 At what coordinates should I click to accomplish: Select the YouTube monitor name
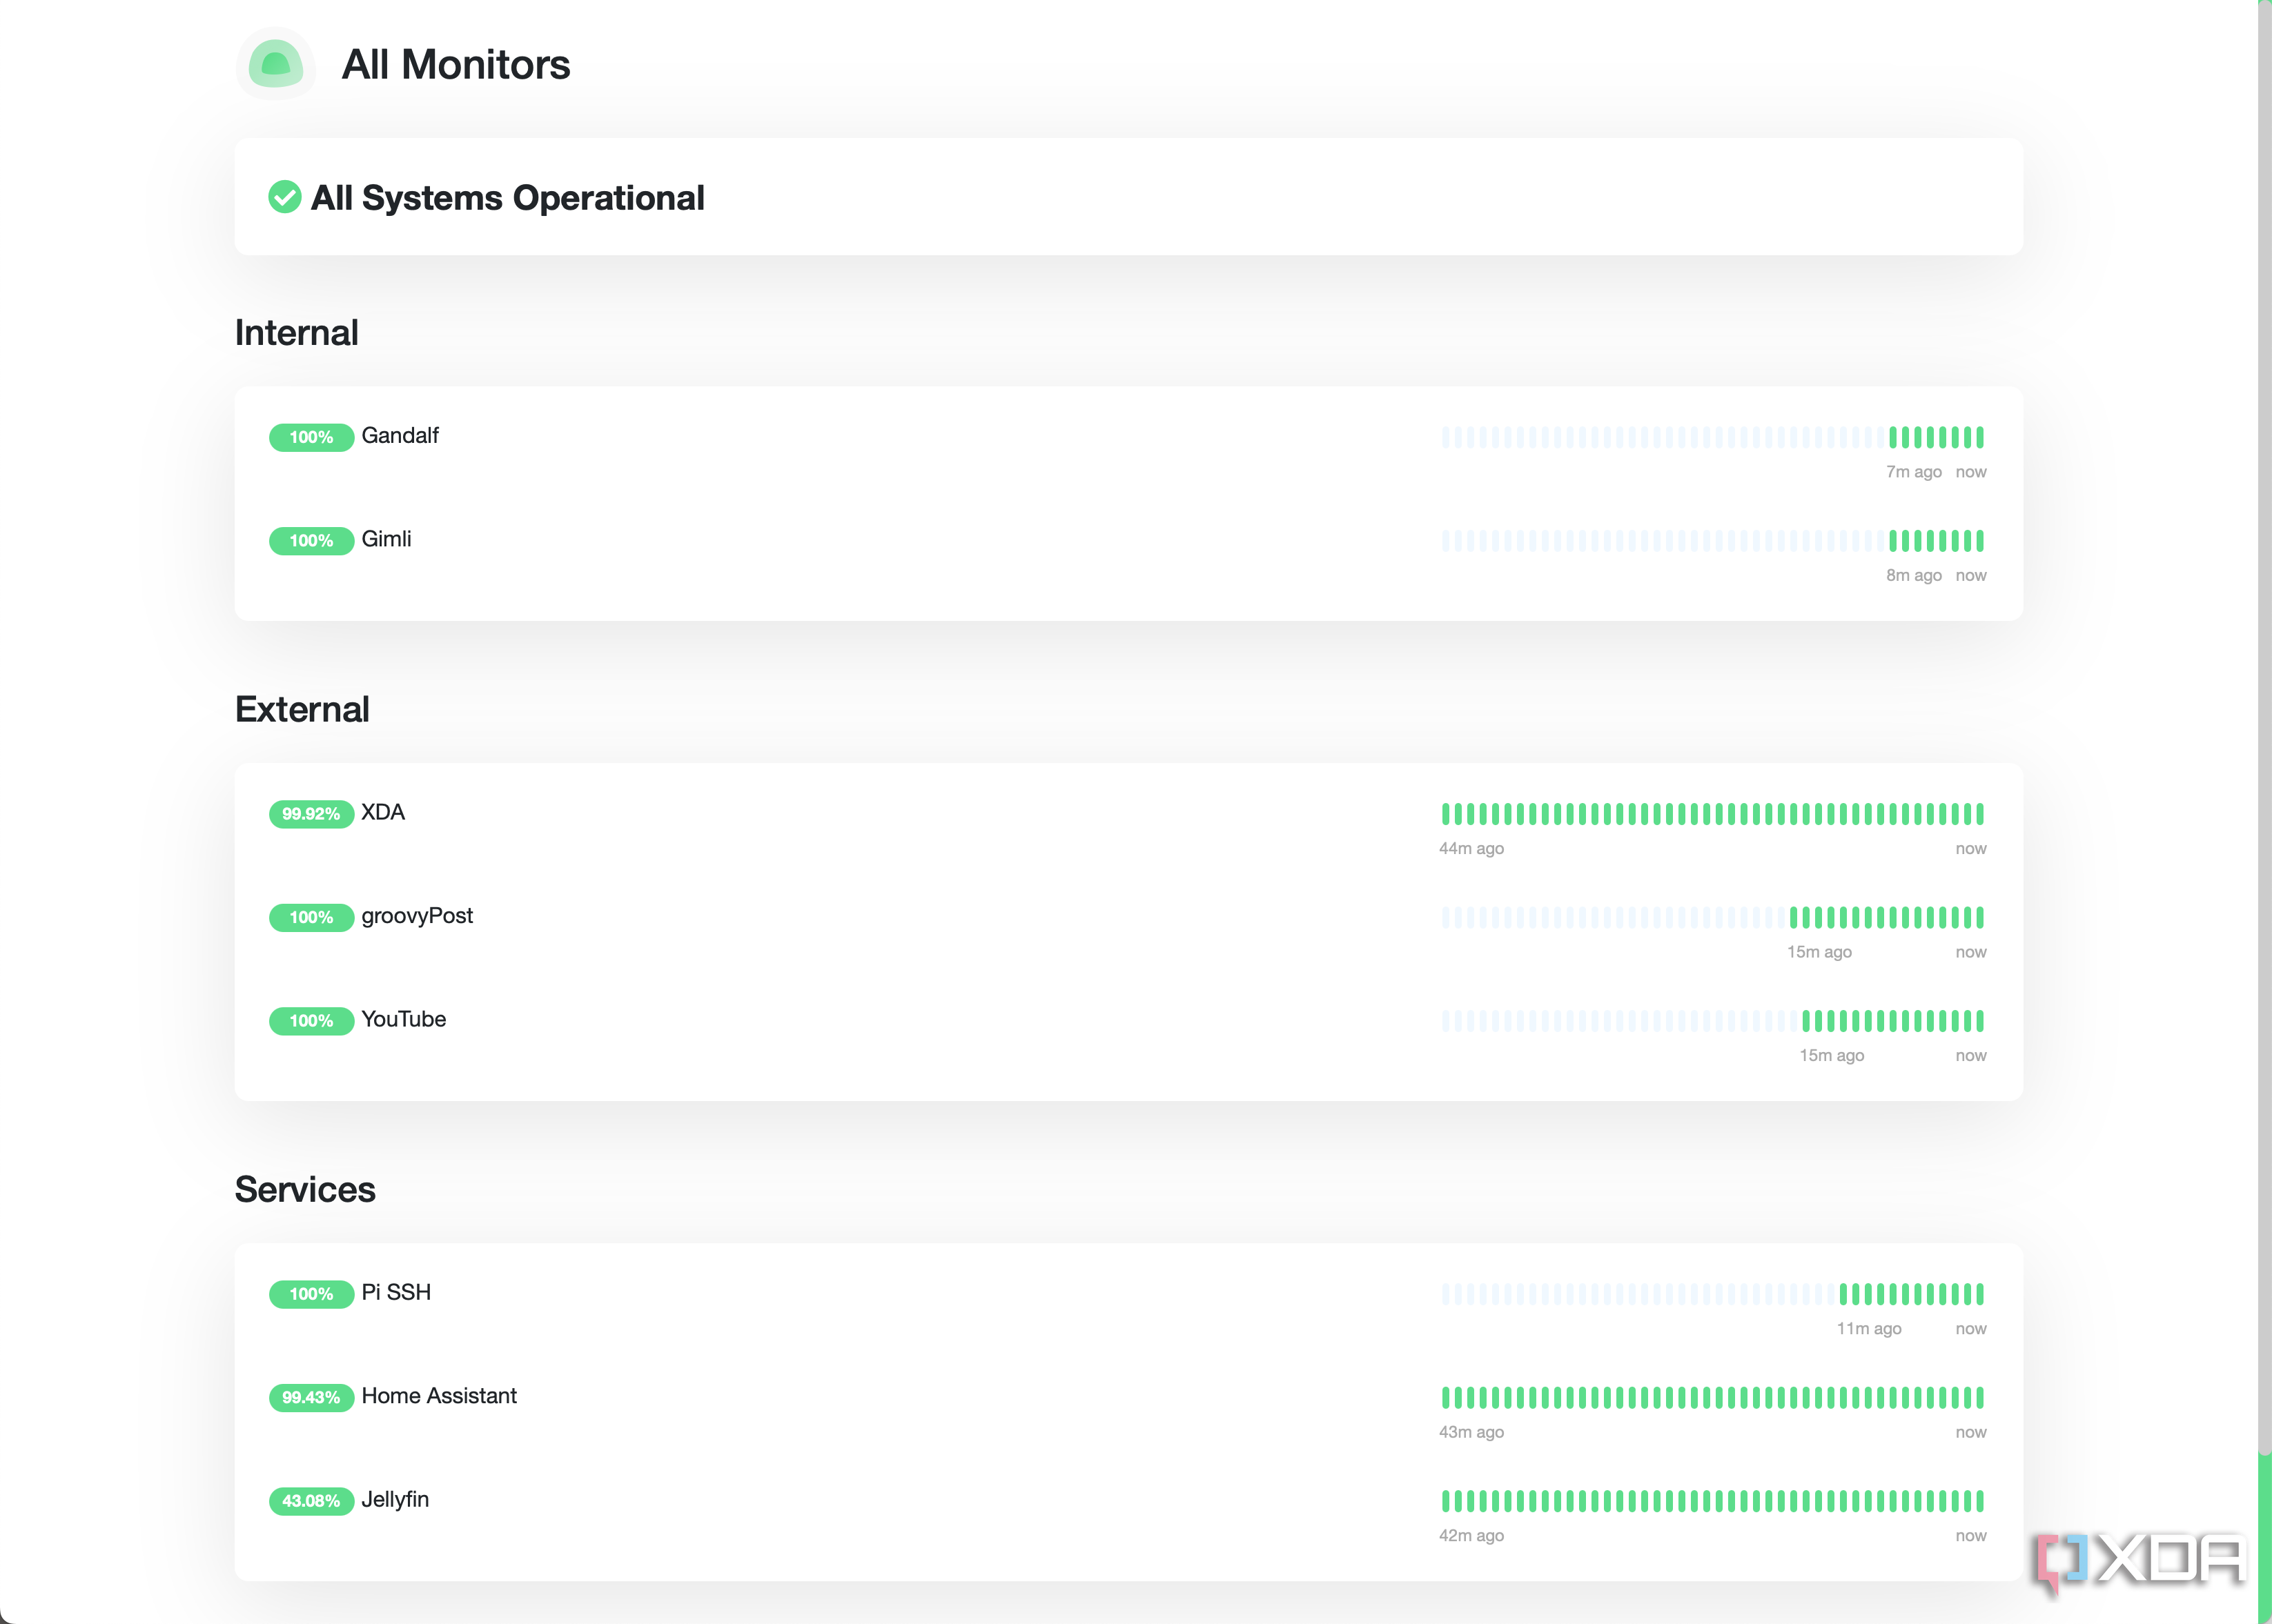(404, 1019)
